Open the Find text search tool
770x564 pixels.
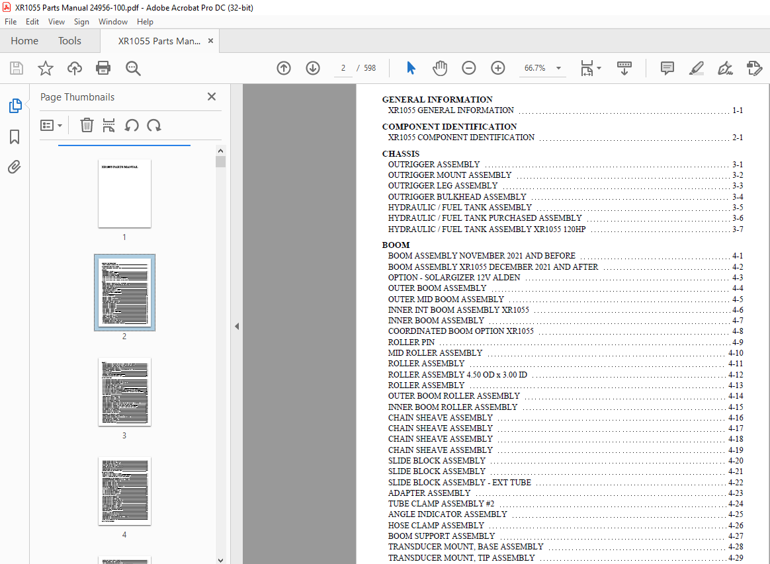tap(133, 68)
